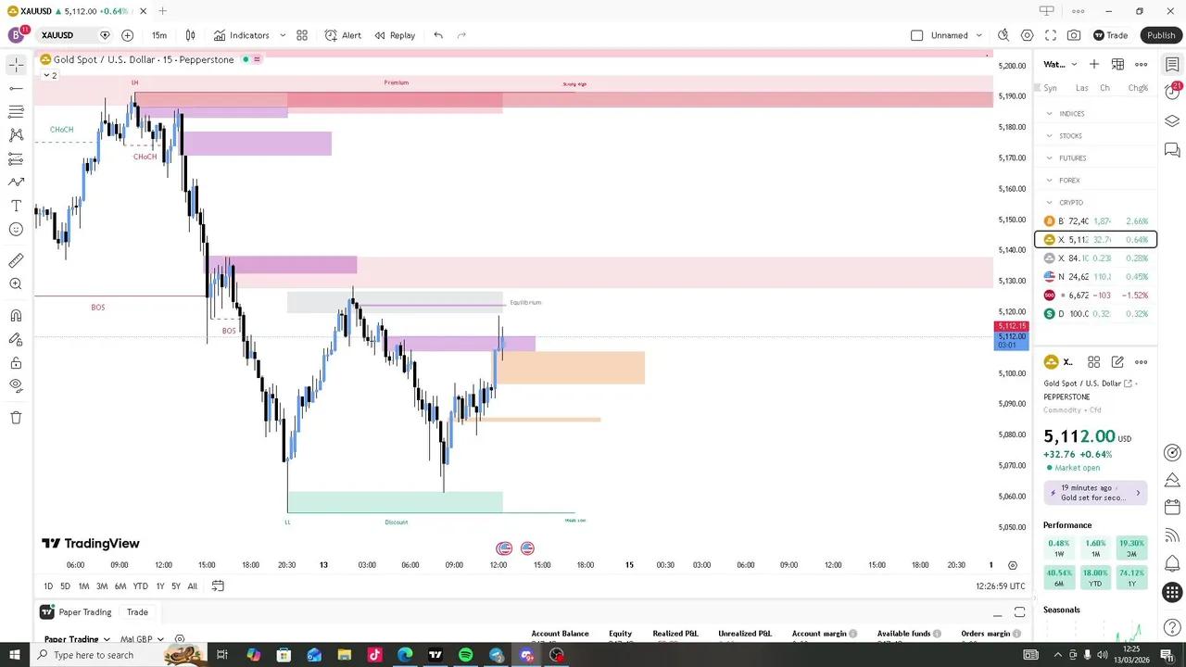
Task: Select the 1D time range
Action: (48, 586)
